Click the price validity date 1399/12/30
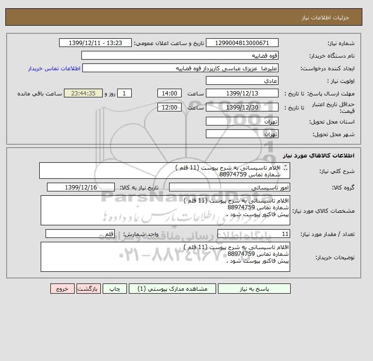Screen dimensions: 373x361 (242, 107)
